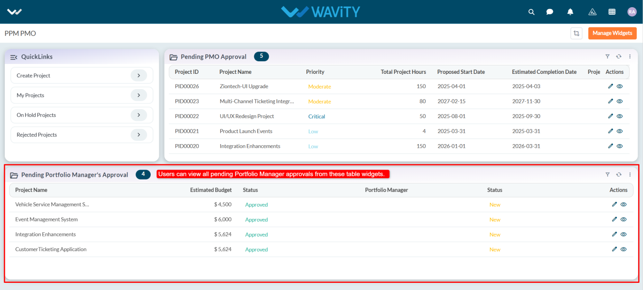Click the arrow chevron for Rejected Projects
643x290 pixels.
139,135
